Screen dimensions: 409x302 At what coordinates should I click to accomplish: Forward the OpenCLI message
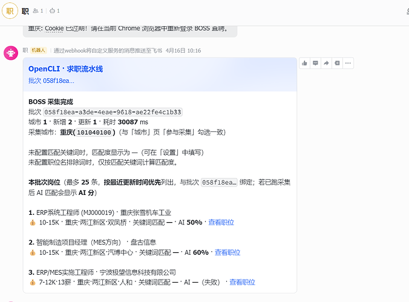[326, 63]
